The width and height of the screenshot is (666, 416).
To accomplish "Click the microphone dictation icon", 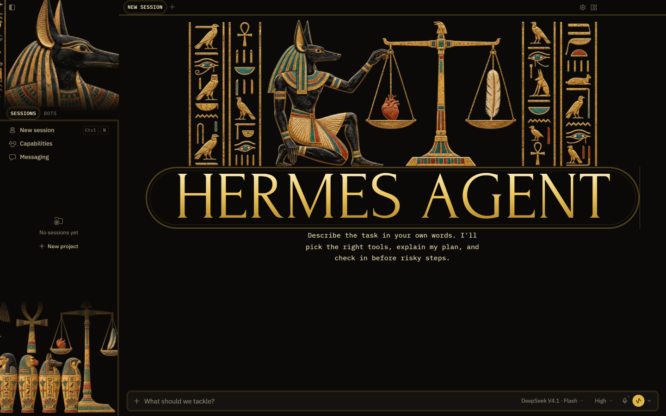I will [x=625, y=401].
